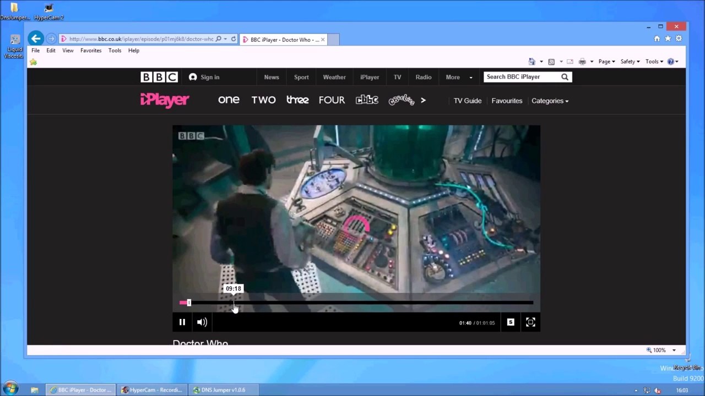Click the browser forward arrow button
Image resolution: width=705 pixels, height=396 pixels.
pyautogui.click(x=51, y=38)
